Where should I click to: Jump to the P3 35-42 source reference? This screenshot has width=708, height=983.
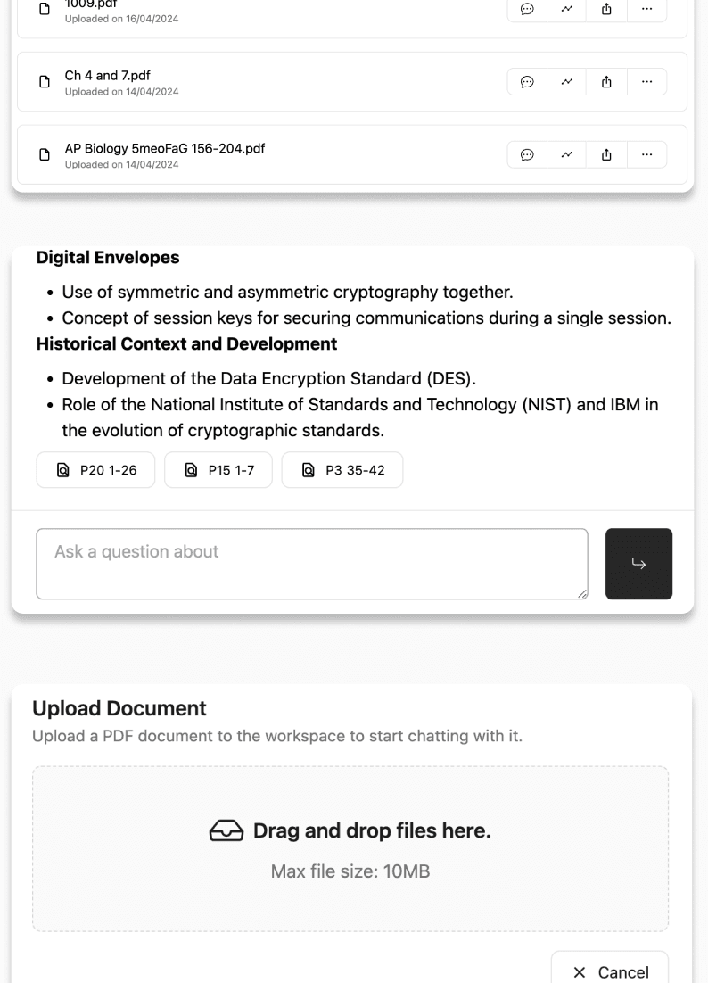coord(342,470)
